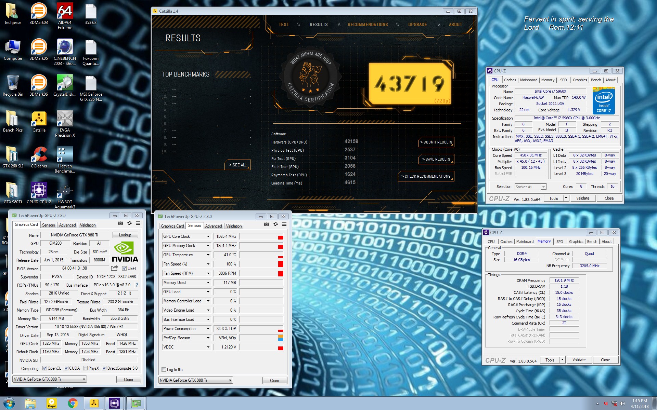Toggle the CUDA computing checkbox
657x410 pixels.
66,368
